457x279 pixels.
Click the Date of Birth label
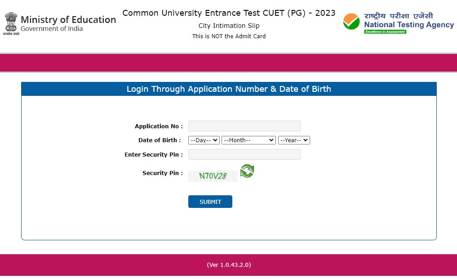click(160, 140)
